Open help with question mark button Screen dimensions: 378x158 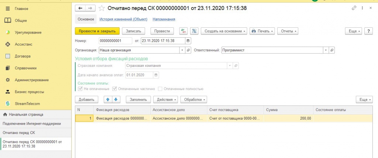[x=369, y=31]
